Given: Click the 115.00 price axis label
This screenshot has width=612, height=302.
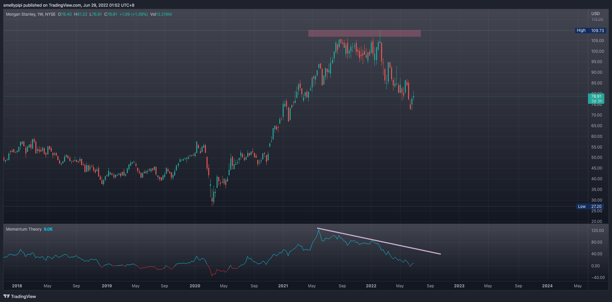Looking at the screenshot, I should [597, 19].
